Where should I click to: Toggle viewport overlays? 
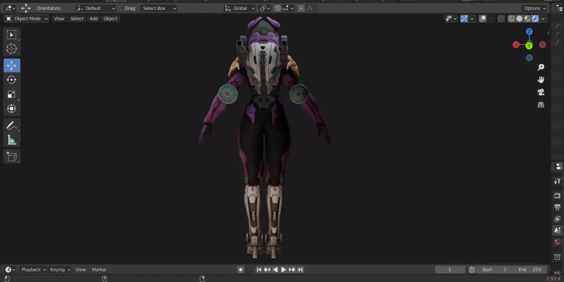483,19
